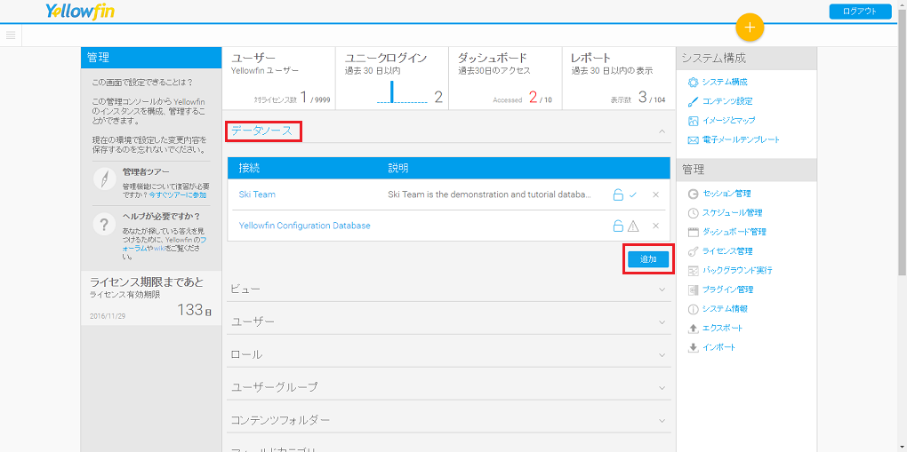The width and height of the screenshot is (907, 452).
Task: Click the コンテンツ設定 brush icon
Action: pyautogui.click(x=693, y=102)
